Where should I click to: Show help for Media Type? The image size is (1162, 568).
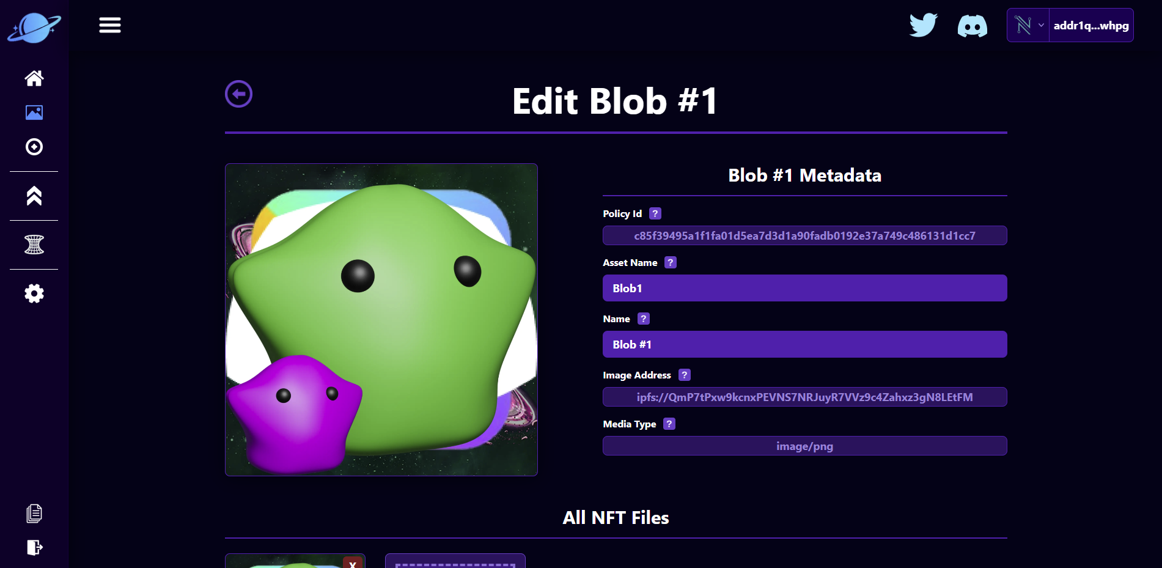pyautogui.click(x=669, y=424)
